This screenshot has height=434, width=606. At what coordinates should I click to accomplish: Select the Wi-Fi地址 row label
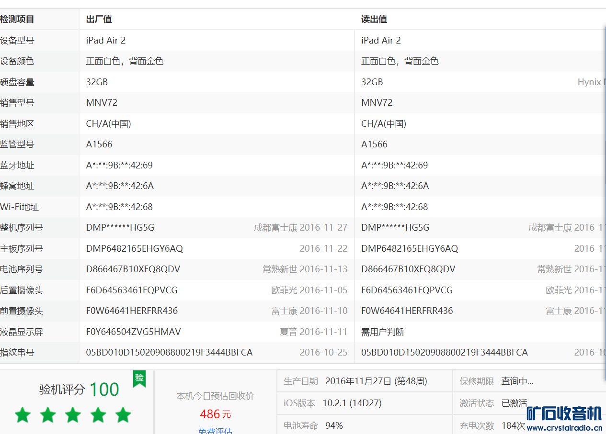point(20,207)
